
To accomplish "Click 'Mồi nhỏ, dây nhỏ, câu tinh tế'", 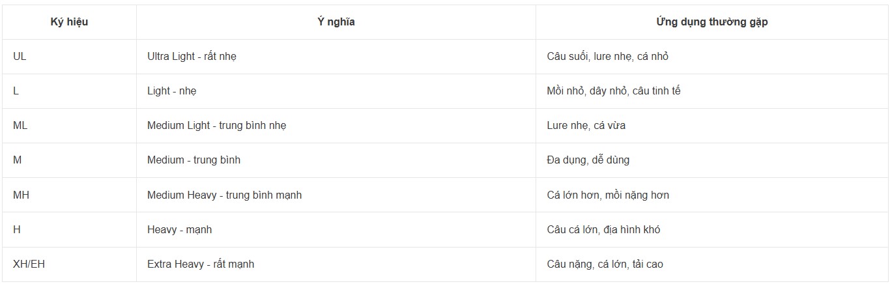I will coord(712,91).
